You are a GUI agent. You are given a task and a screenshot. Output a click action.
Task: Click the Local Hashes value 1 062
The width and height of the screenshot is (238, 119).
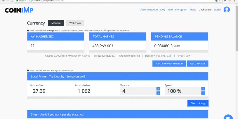84,91
